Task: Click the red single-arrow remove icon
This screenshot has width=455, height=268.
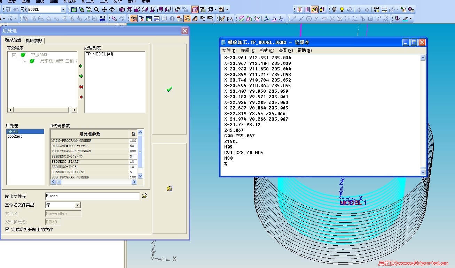Action: [81, 97]
